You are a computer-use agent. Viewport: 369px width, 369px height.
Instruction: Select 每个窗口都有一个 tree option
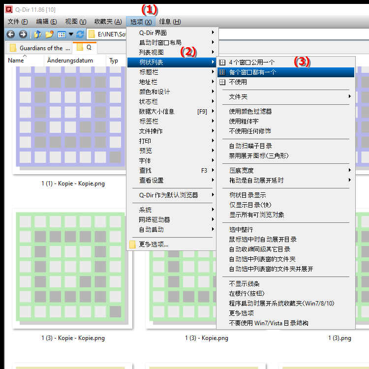pyautogui.click(x=252, y=72)
